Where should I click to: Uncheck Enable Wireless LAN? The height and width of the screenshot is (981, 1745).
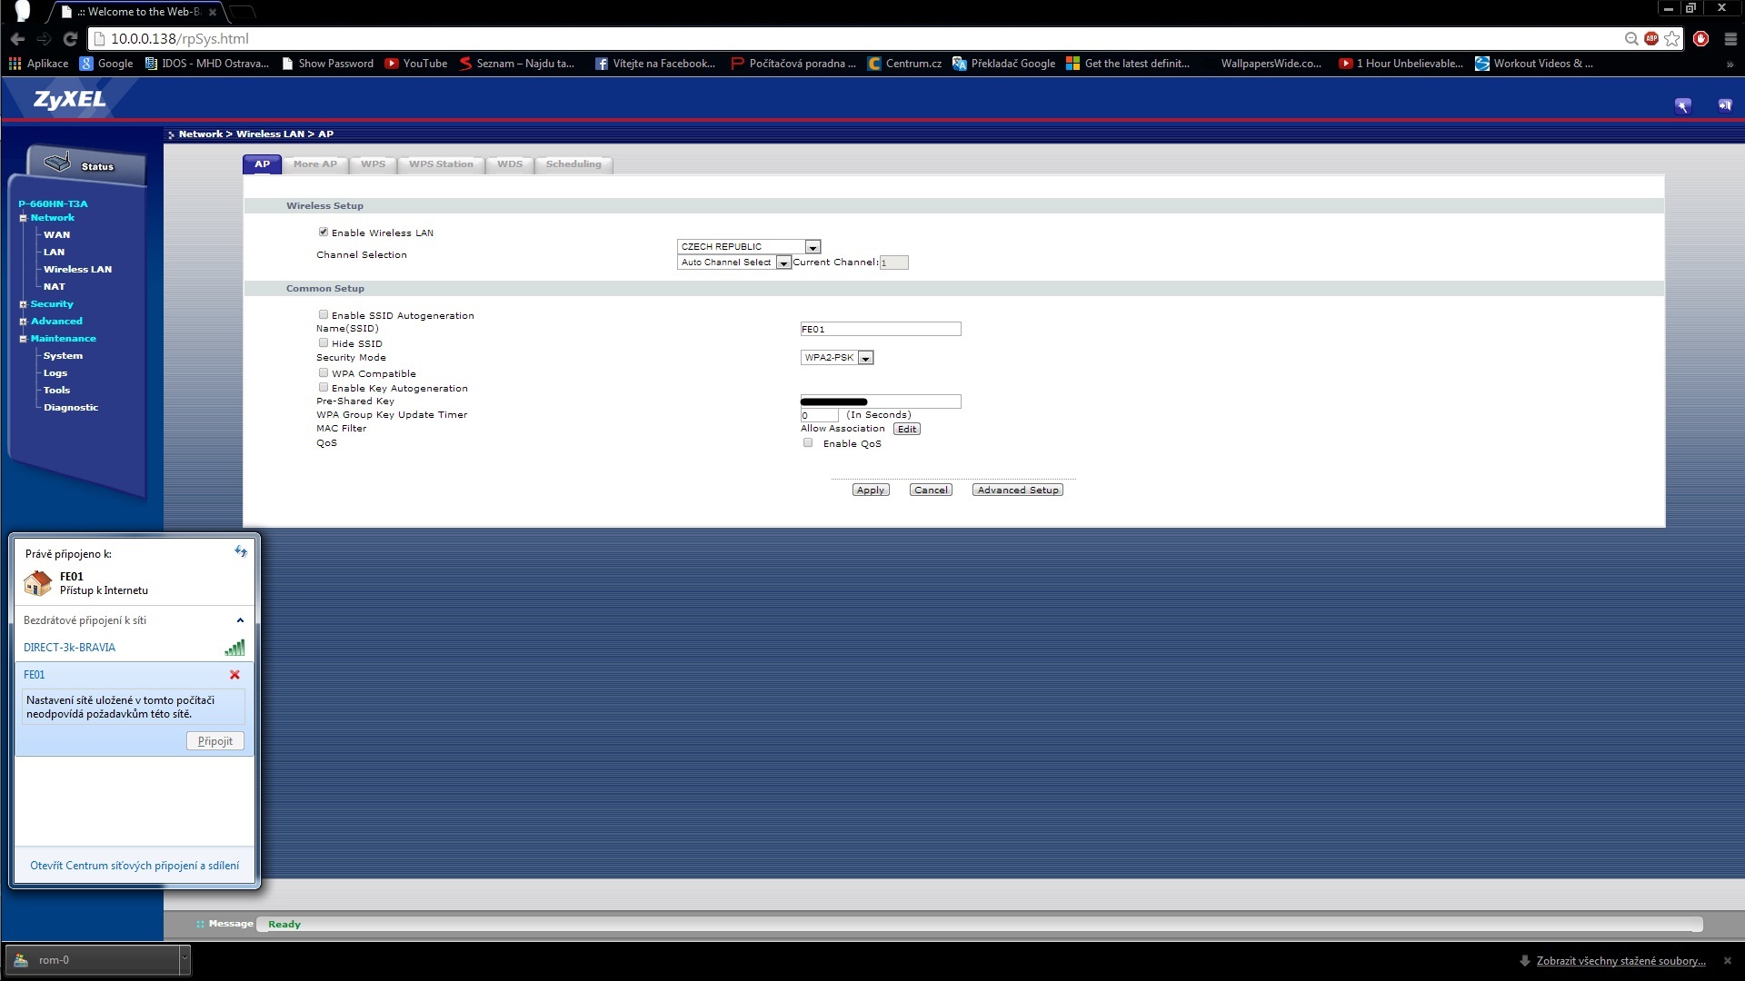coord(324,232)
